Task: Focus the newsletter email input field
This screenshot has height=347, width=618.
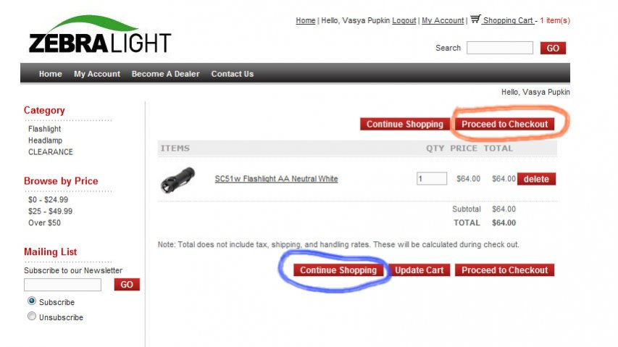Action: coord(62,285)
